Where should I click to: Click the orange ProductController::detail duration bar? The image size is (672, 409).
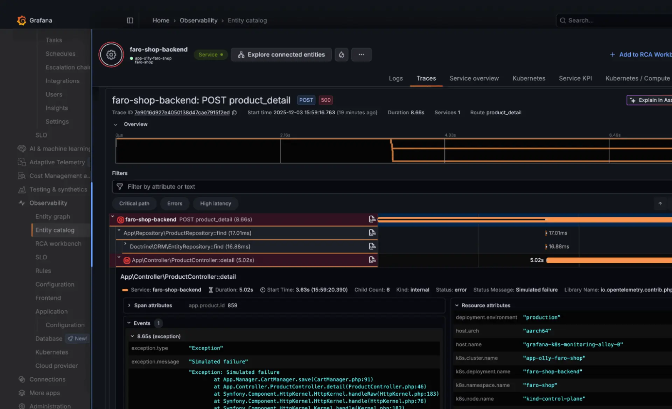pyautogui.click(x=609, y=260)
